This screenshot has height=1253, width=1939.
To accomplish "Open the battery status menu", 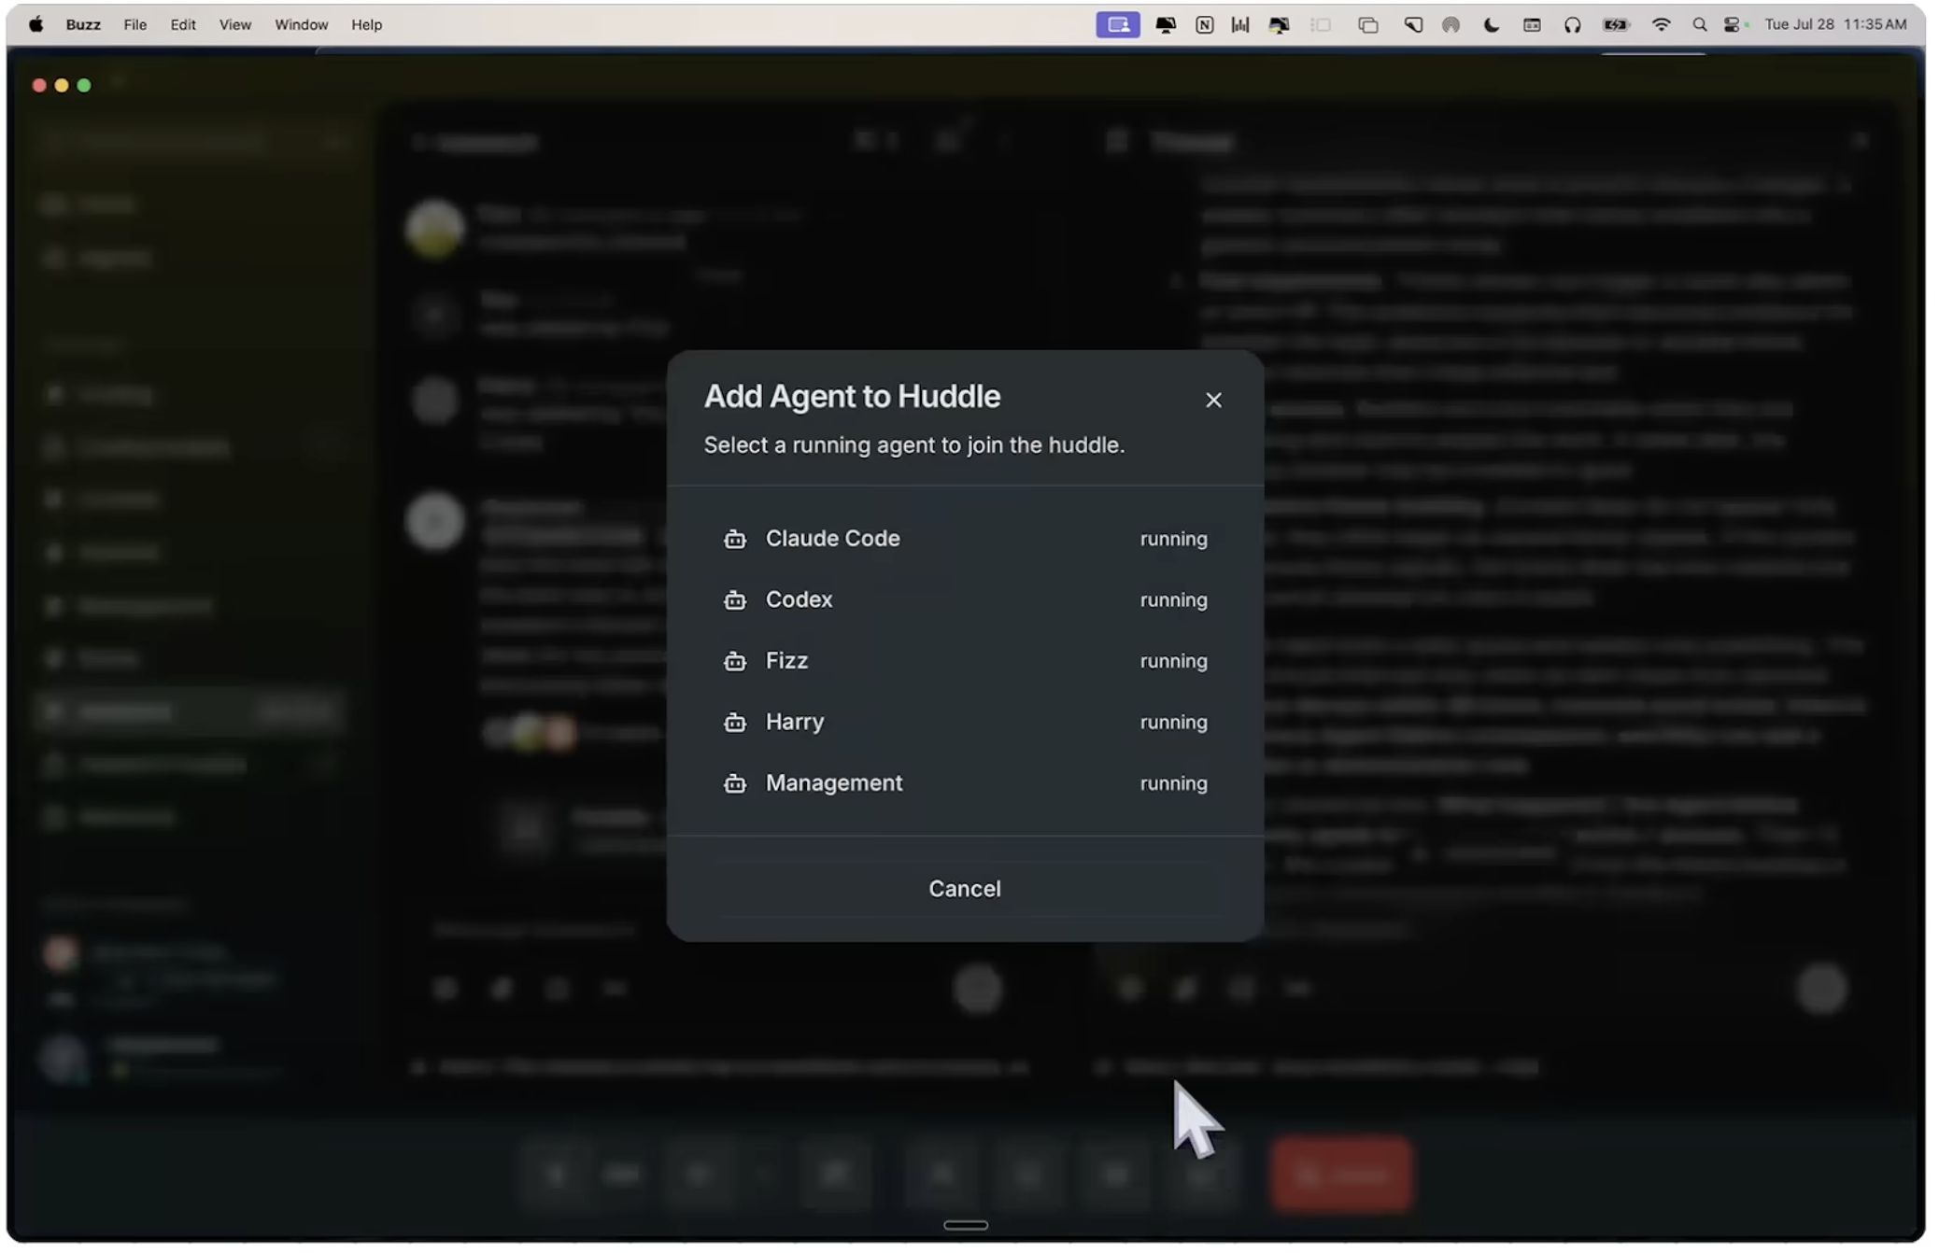I will (1617, 25).
